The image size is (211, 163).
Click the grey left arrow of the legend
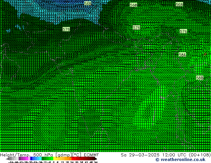pos(8,159)
